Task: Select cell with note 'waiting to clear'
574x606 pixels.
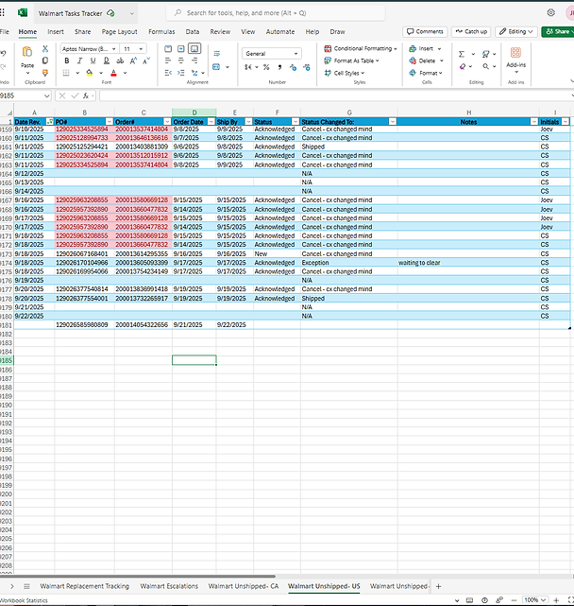Action: pyautogui.click(x=468, y=263)
